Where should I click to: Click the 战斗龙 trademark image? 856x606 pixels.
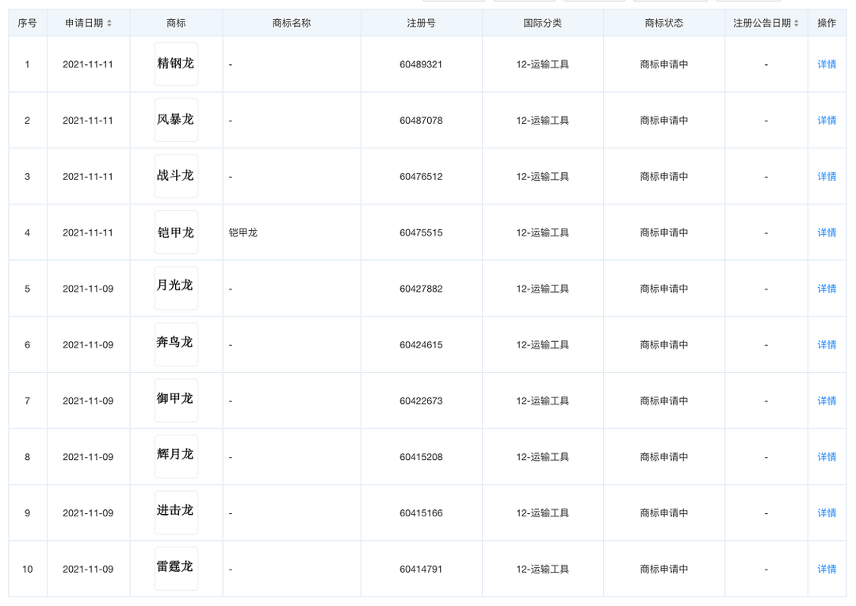tap(176, 176)
